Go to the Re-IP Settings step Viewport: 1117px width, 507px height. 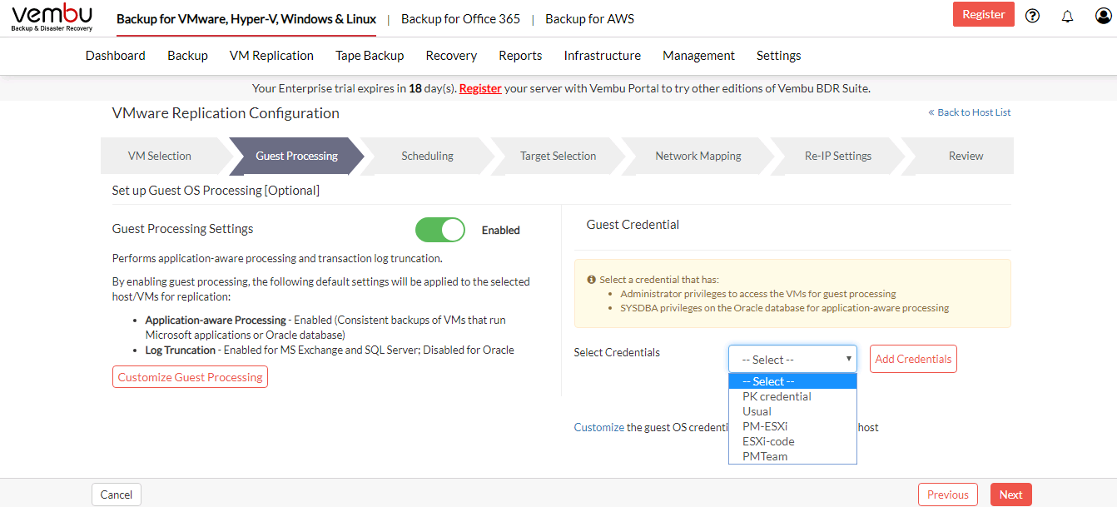click(x=837, y=156)
